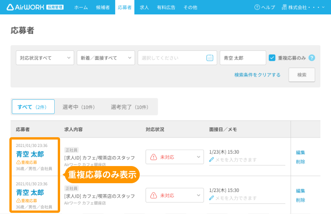Screen dimensions: 331x214
Task: Click 検索条件をクリアする link
Action: [x=257, y=75]
